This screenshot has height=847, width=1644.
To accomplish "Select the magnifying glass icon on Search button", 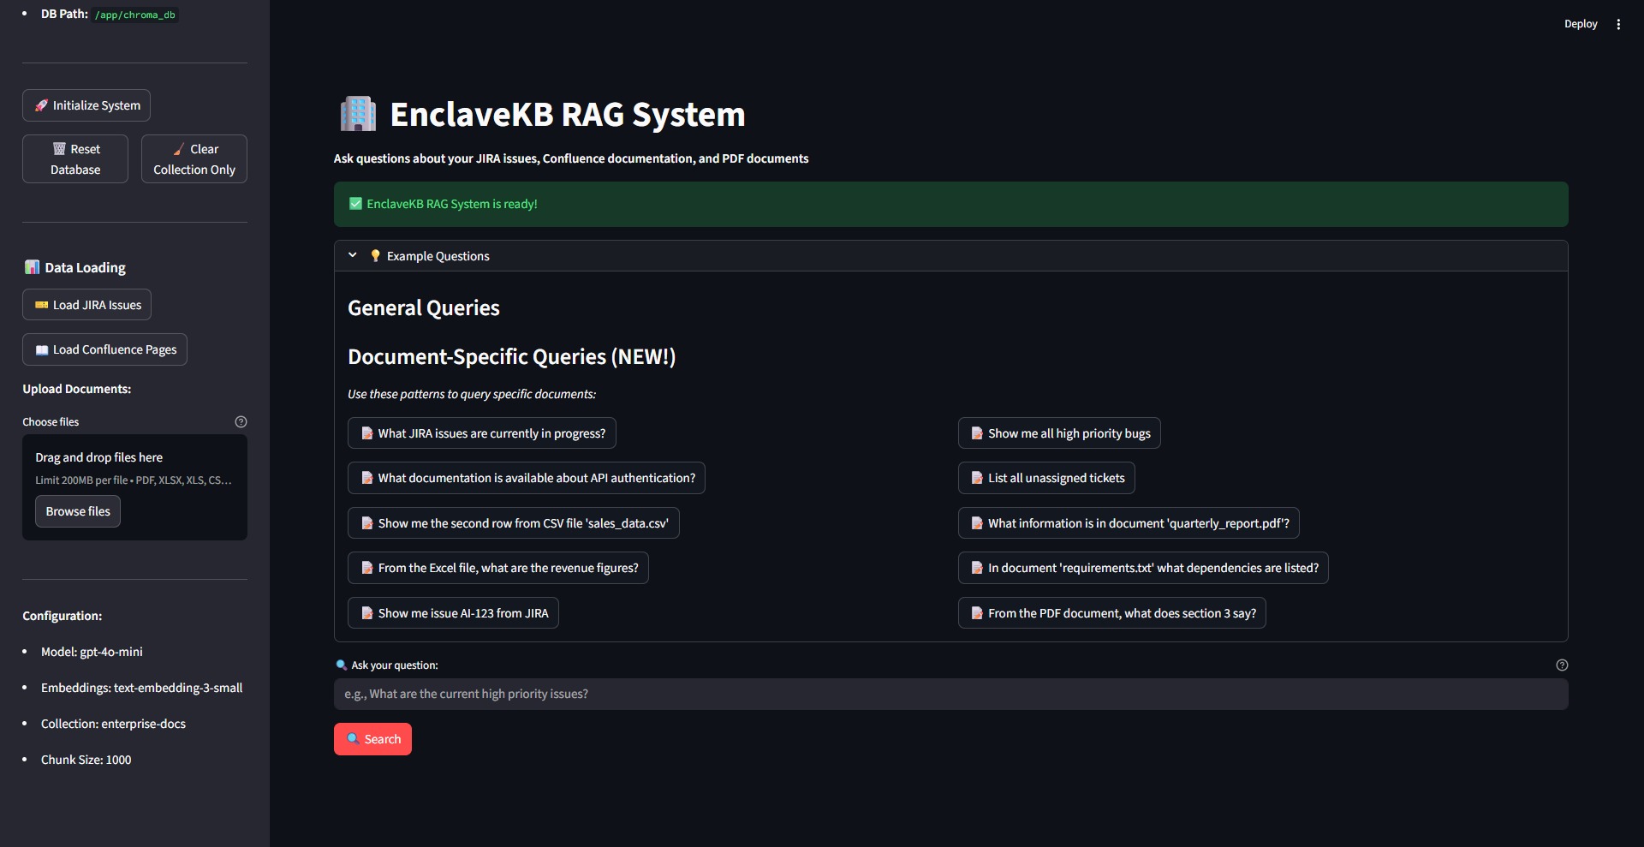I will pyautogui.click(x=351, y=738).
